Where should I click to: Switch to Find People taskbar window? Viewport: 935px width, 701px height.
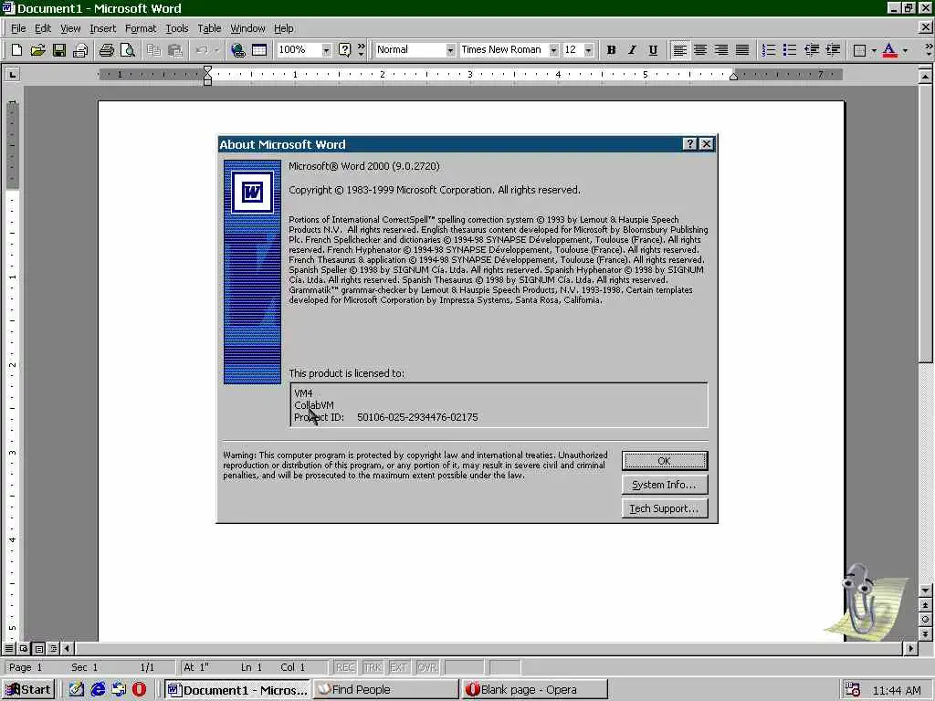pyautogui.click(x=385, y=690)
